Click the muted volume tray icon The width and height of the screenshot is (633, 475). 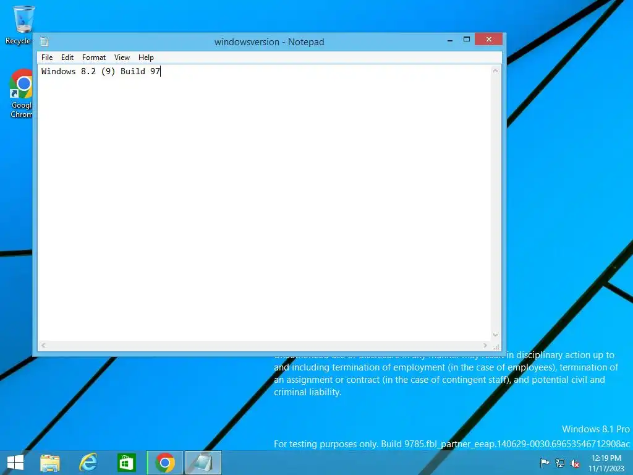575,463
